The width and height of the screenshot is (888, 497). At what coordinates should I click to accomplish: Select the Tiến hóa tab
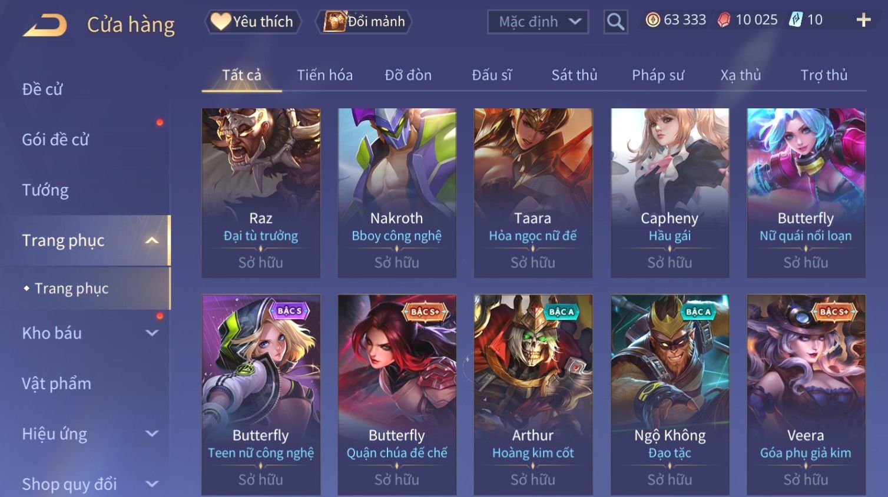324,75
